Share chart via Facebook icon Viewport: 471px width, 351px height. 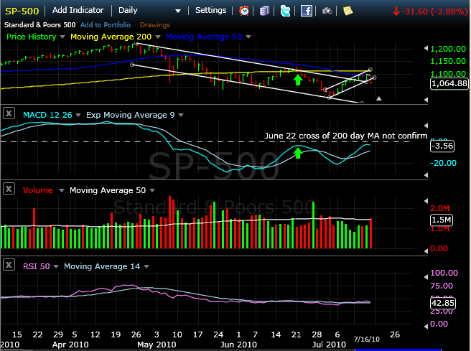click(307, 11)
